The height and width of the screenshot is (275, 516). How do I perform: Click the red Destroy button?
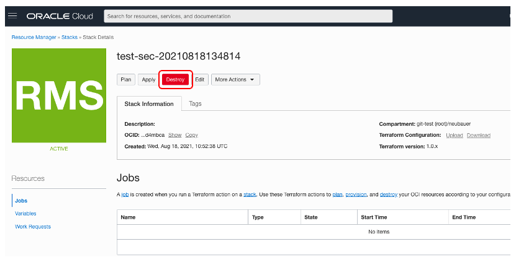[175, 79]
